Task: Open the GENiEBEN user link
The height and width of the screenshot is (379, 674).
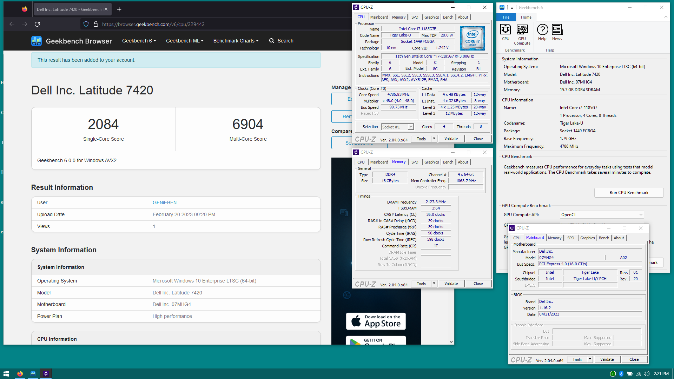Action: tap(165, 202)
